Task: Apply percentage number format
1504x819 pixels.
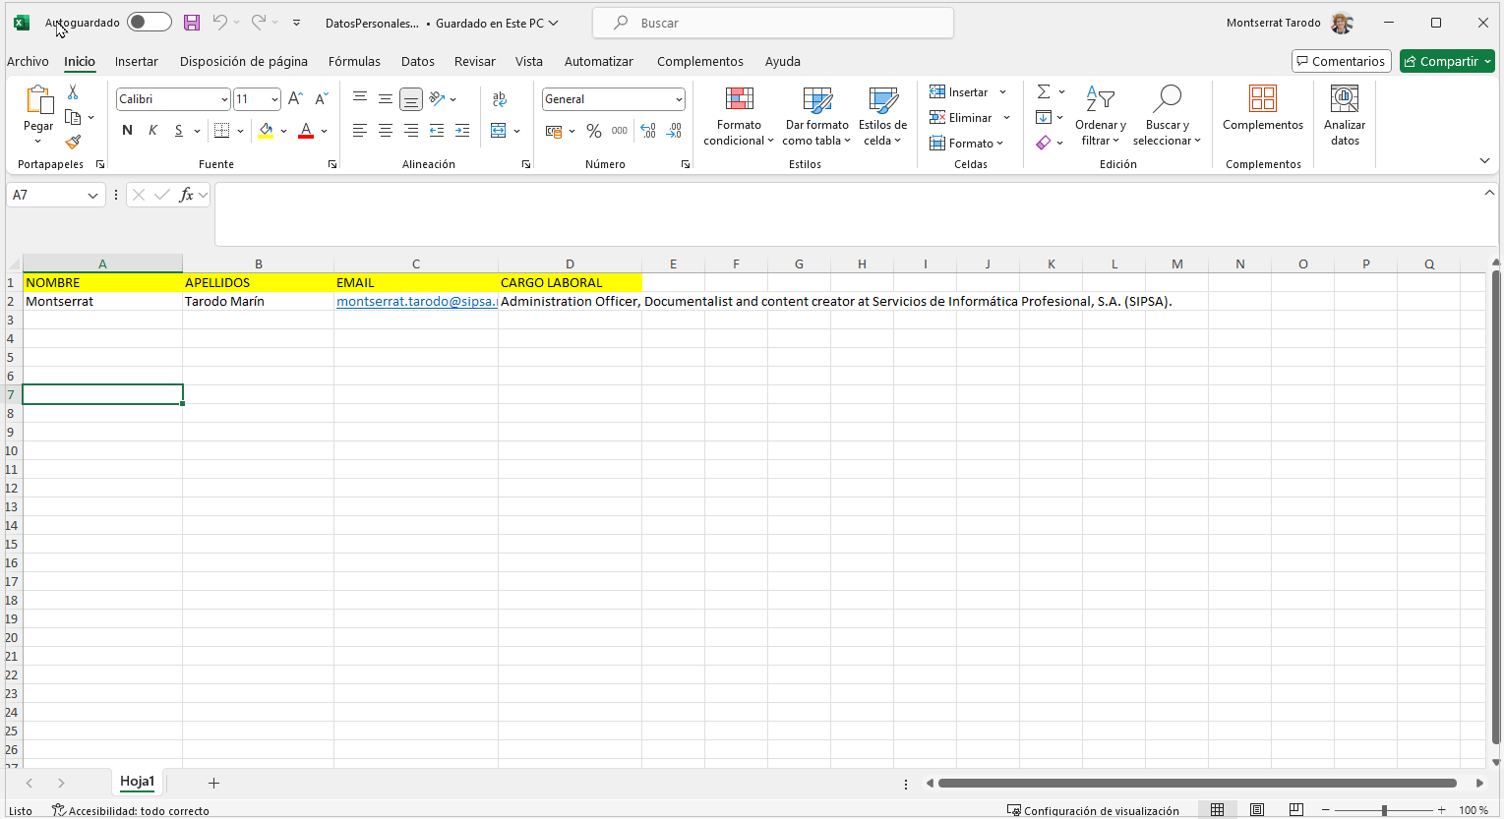Action: [593, 130]
